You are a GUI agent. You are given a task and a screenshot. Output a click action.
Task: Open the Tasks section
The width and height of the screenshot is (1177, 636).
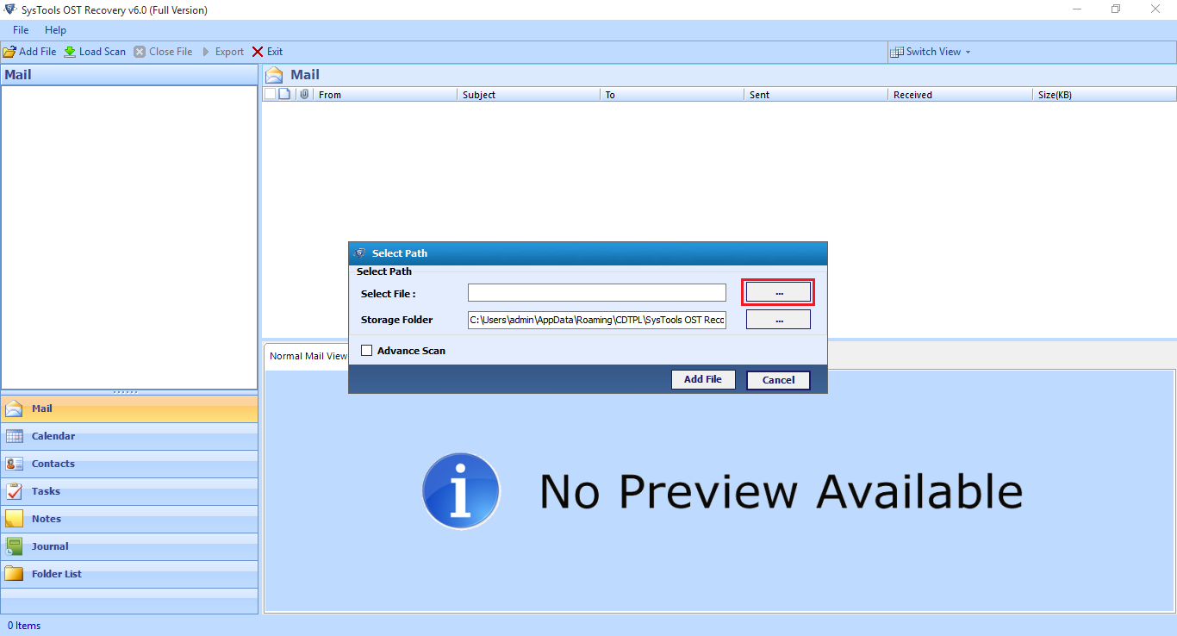pos(129,491)
